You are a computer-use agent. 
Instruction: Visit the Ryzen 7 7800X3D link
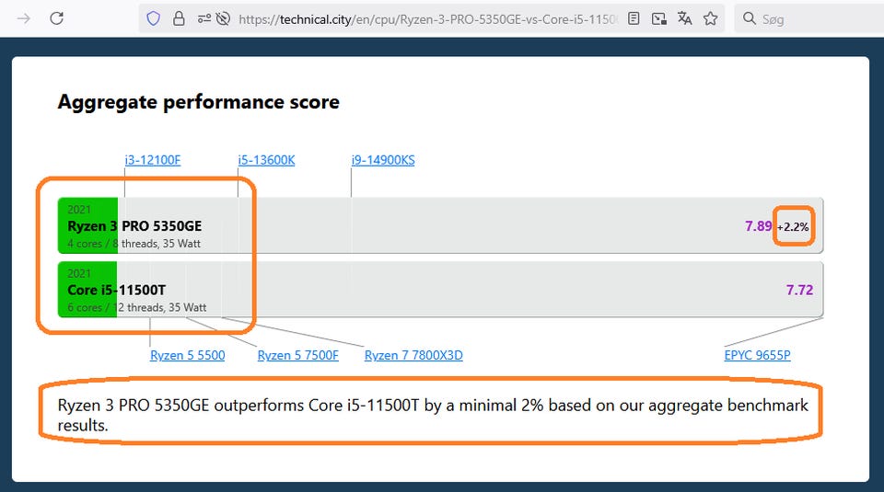pos(413,355)
